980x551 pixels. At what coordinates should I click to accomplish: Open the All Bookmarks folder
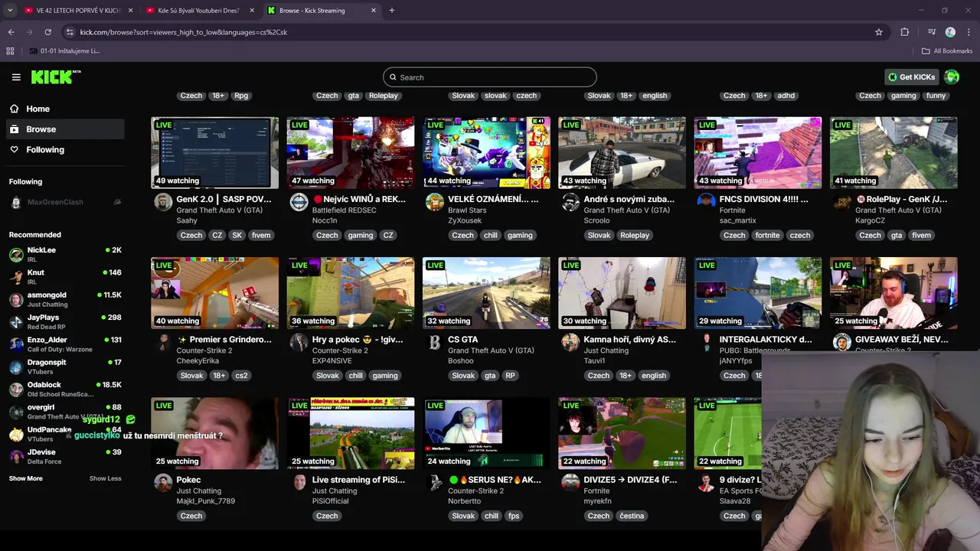pos(947,51)
